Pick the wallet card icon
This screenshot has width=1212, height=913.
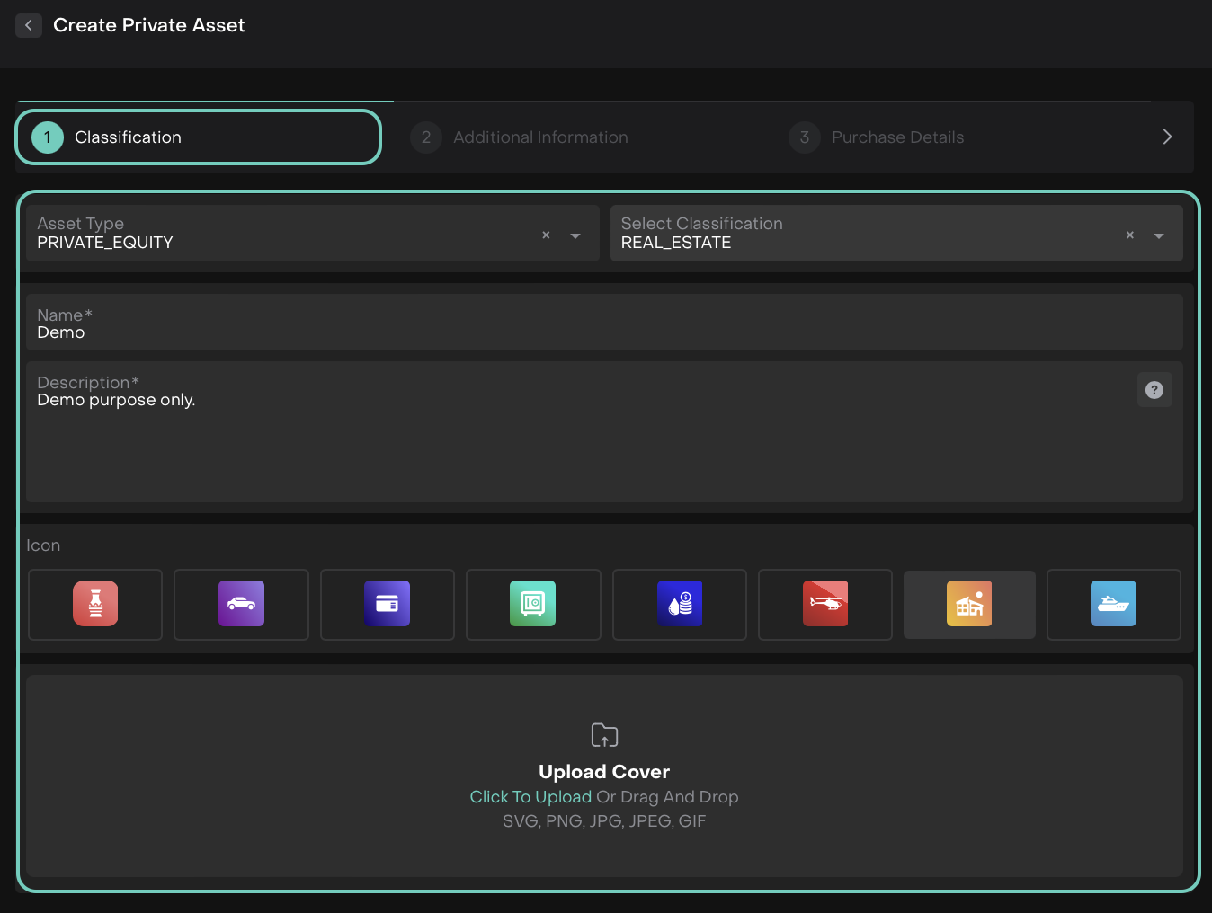tap(387, 604)
